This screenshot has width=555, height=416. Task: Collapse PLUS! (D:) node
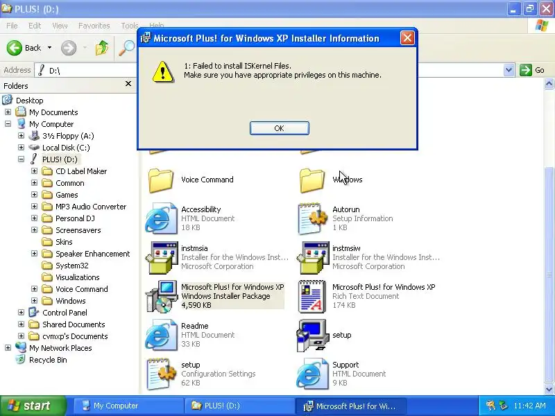pos(21,159)
